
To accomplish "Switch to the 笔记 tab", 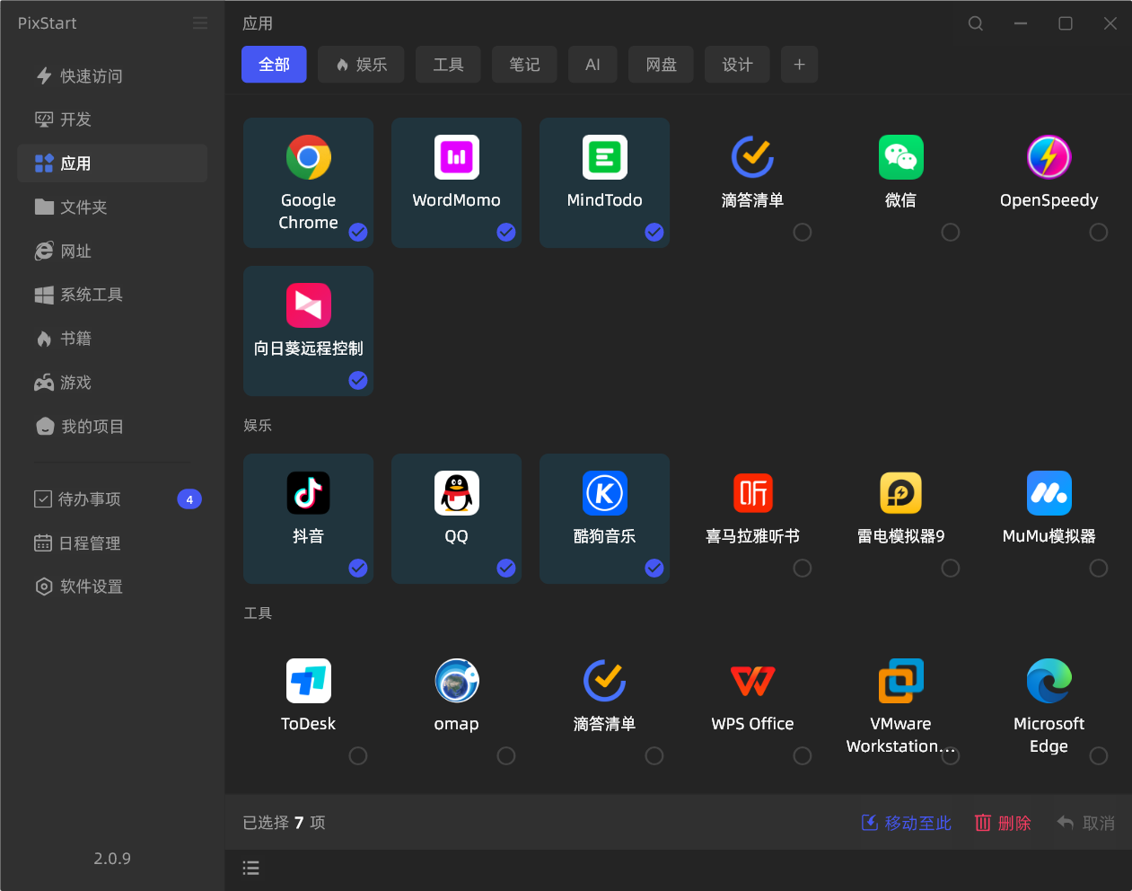I will coord(524,65).
